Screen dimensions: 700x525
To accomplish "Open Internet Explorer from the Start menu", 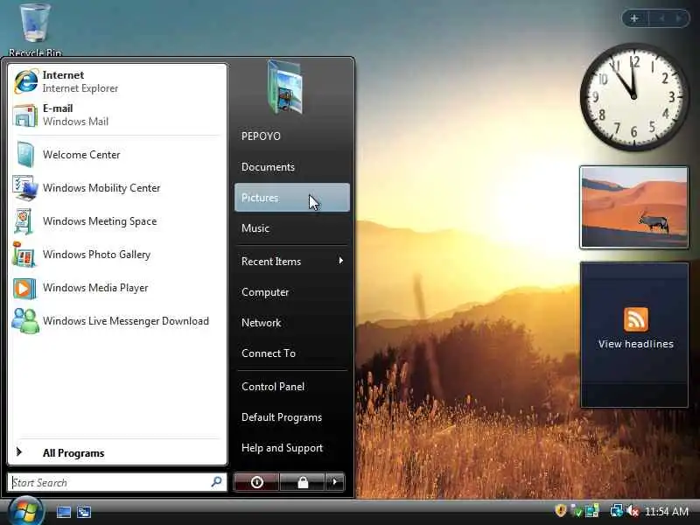I will [x=117, y=81].
